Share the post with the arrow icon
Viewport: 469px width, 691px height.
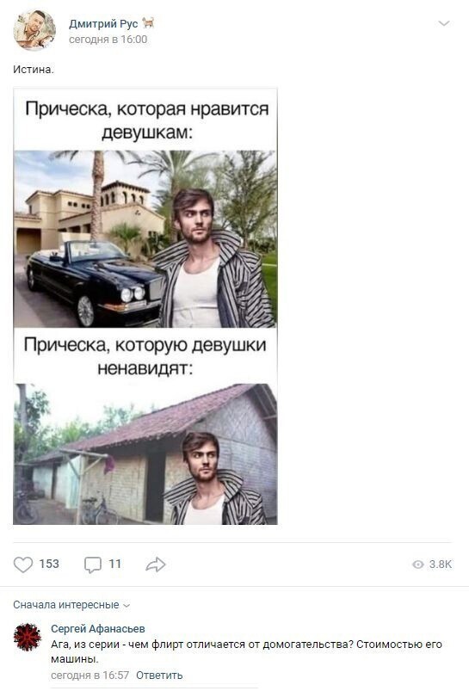pyautogui.click(x=156, y=565)
